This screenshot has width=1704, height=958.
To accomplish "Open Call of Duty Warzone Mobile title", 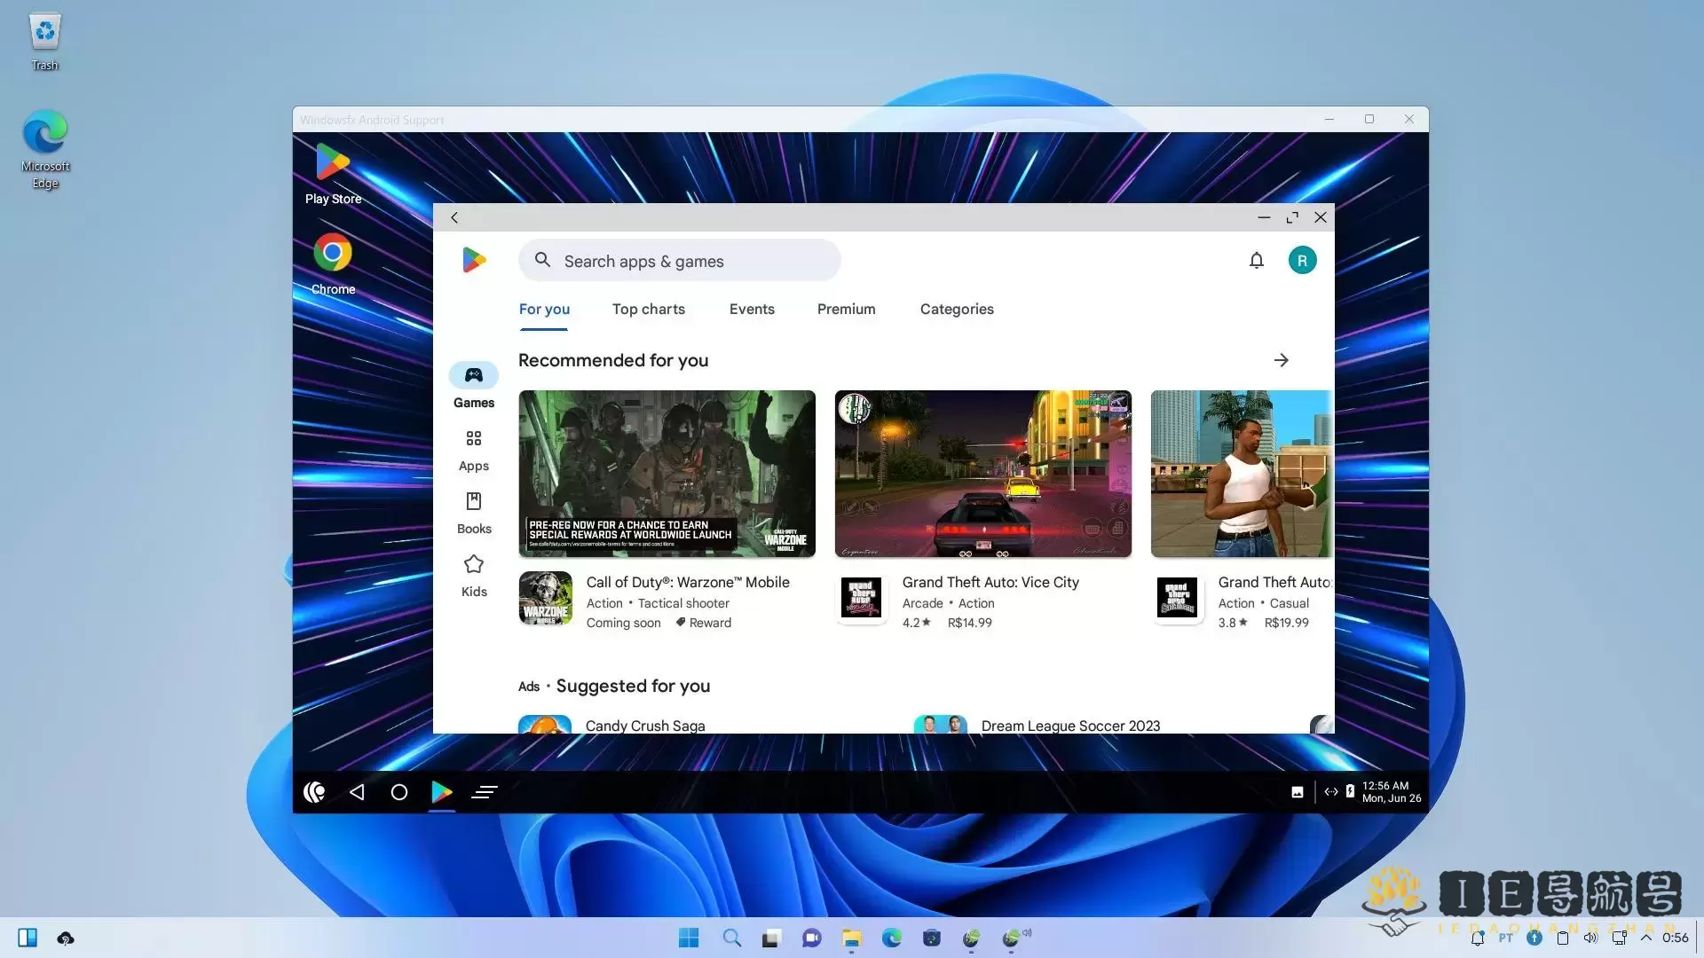I will (x=688, y=582).
